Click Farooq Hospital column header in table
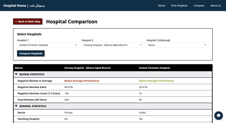Image resolution: width=226 pixels, height=123 pixels. (x=87, y=68)
